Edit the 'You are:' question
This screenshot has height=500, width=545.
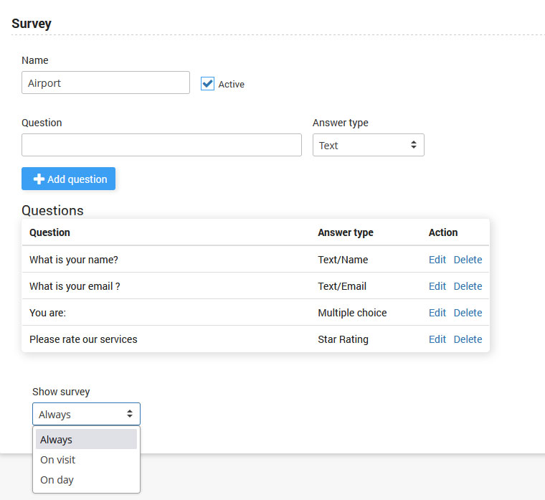[437, 313]
